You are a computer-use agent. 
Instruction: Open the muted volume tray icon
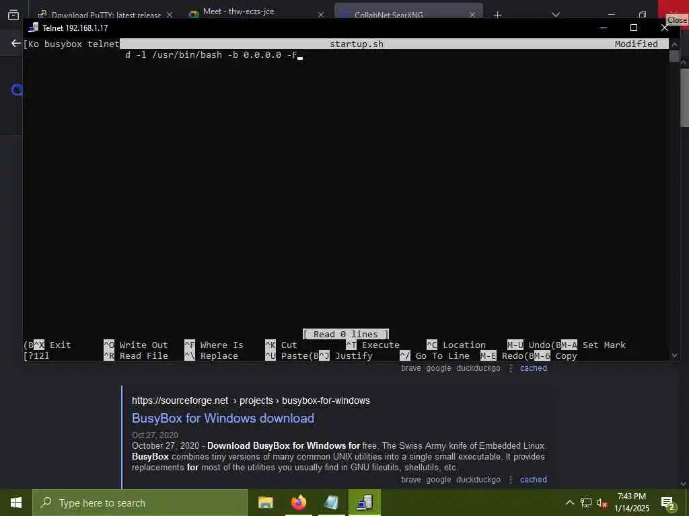click(602, 503)
